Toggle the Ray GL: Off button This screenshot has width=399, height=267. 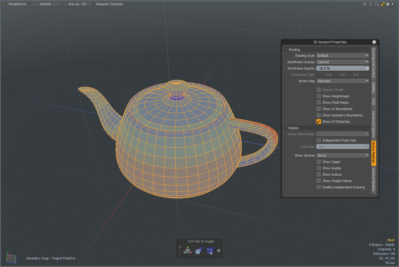[78, 4]
